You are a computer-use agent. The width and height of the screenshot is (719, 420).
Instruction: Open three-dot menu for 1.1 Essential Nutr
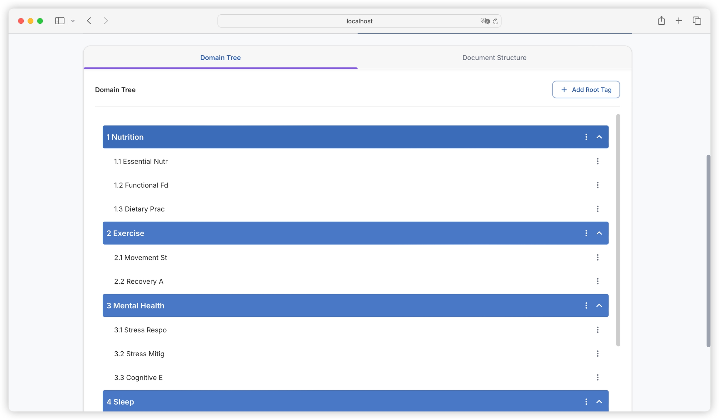pyautogui.click(x=597, y=161)
